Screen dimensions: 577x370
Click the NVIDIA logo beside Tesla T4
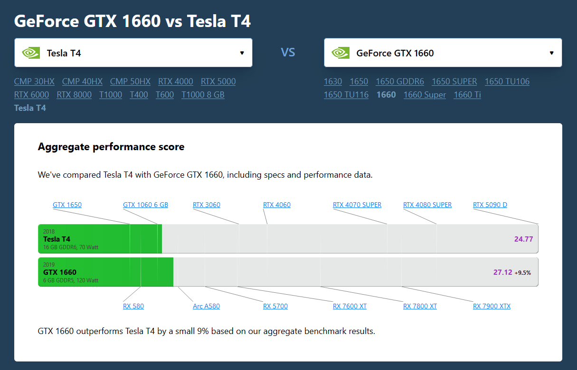31,53
